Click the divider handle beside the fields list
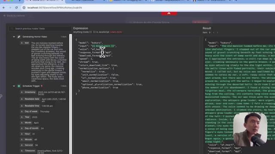The height and width of the screenshot is (154, 275). (x=70, y=94)
